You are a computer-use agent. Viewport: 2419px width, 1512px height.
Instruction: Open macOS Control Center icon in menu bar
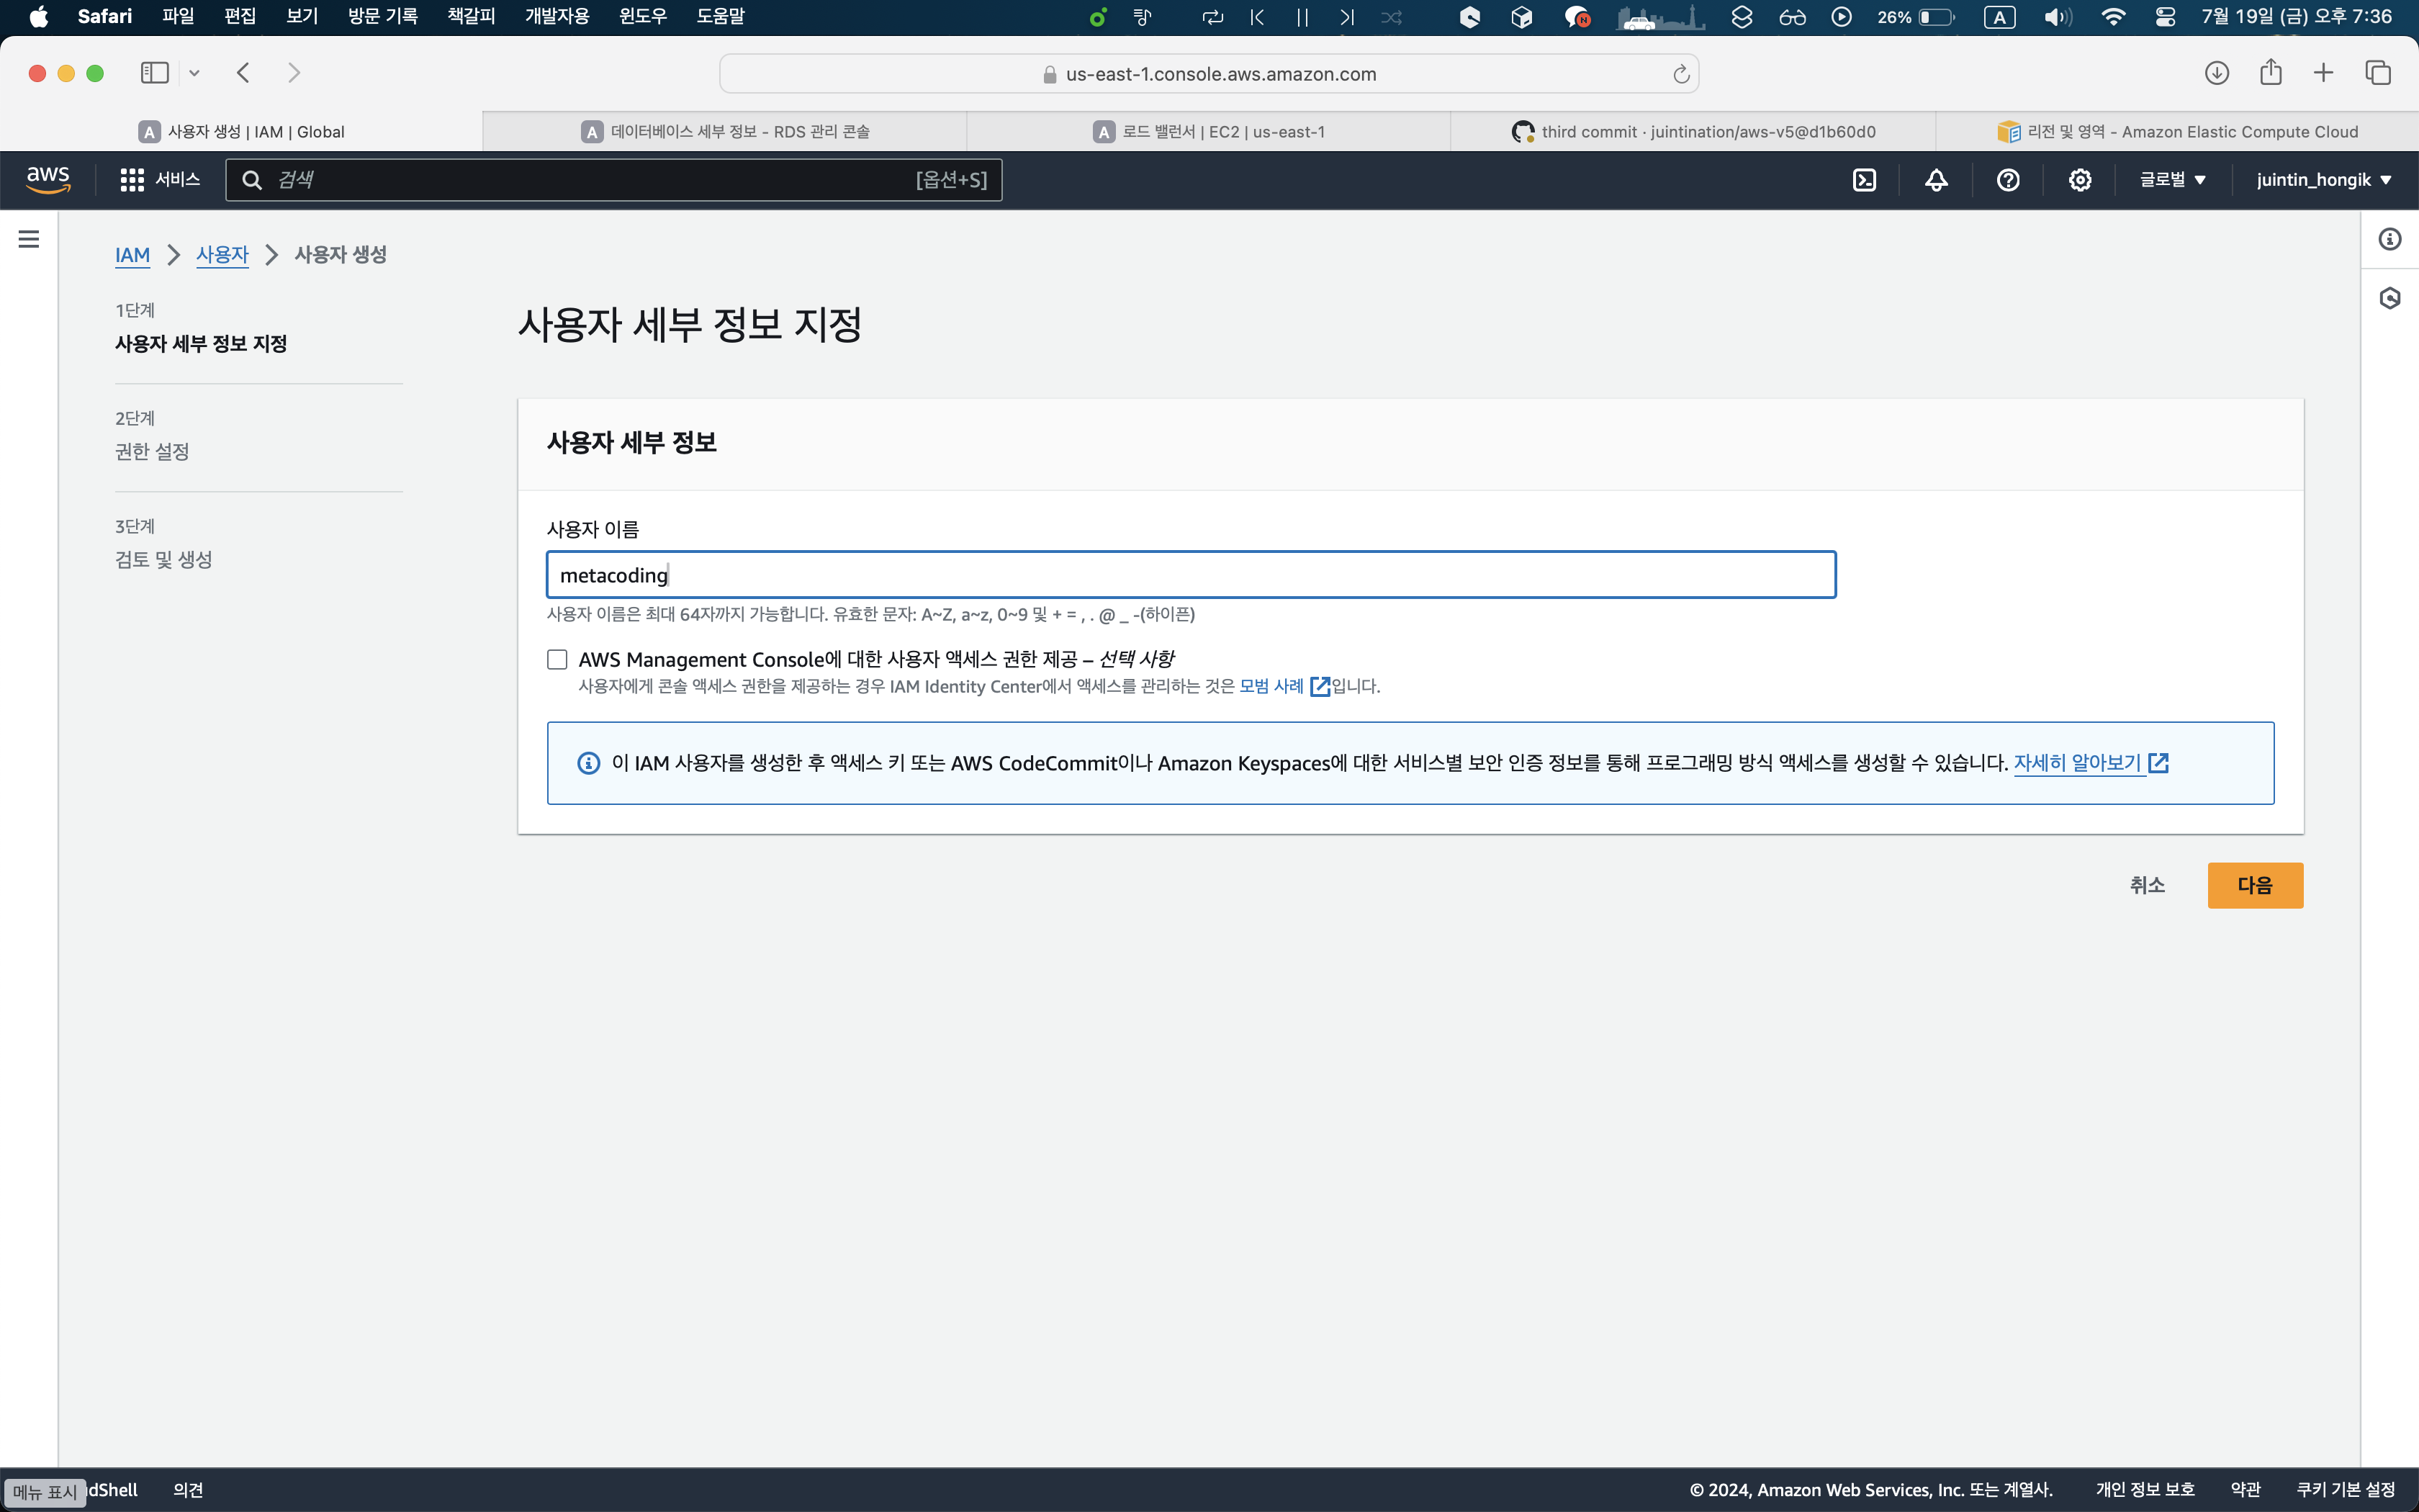click(2165, 17)
